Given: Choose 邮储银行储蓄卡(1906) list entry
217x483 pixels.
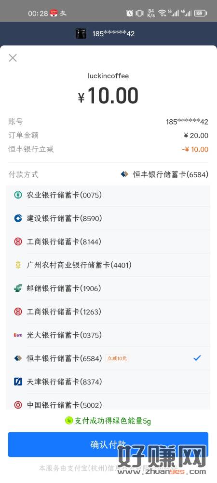Looking at the screenshot, I should 108,288.
